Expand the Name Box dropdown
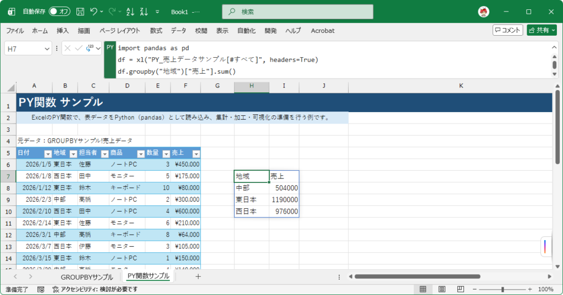Image resolution: width=563 pixels, height=295 pixels. click(x=47, y=49)
